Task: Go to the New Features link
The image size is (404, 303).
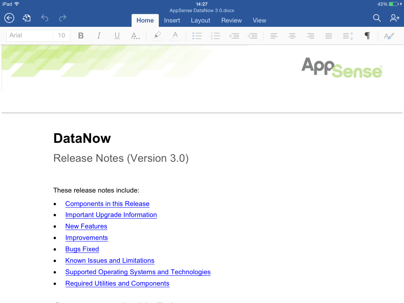Action: point(86,226)
